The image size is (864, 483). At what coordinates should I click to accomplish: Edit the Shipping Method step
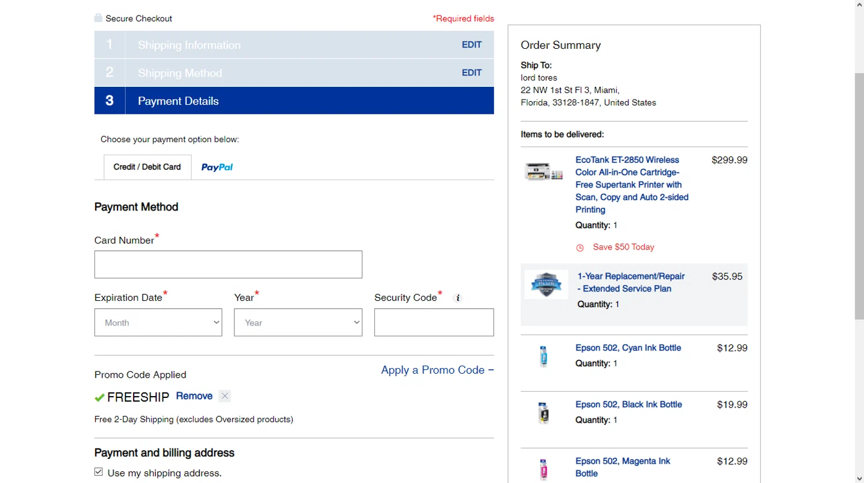471,73
